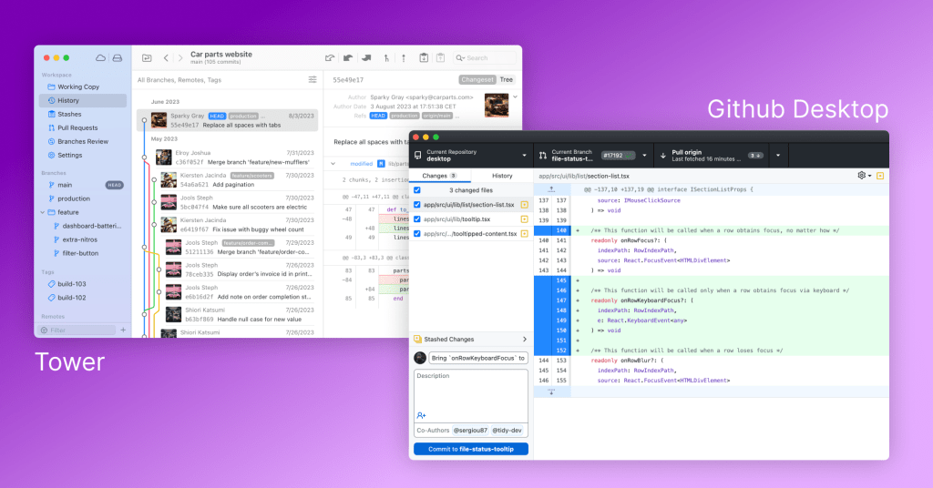Screen dimensions: 933x488
Task: Uncheck the tooltip.tsx file checkbox
Action: click(417, 219)
